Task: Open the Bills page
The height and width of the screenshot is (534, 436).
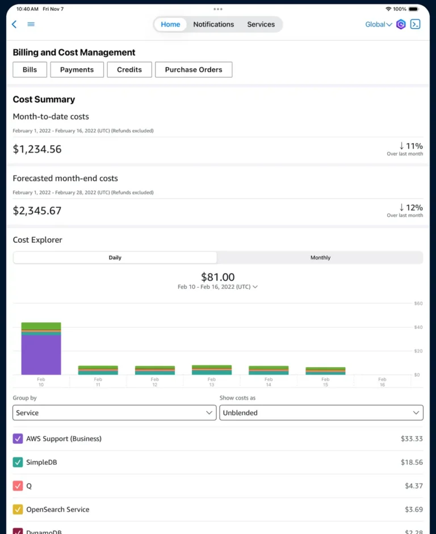Action: (x=30, y=69)
